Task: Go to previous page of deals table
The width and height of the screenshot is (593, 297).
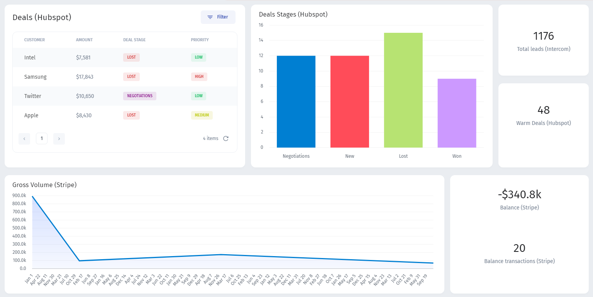Action: point(24,138)
